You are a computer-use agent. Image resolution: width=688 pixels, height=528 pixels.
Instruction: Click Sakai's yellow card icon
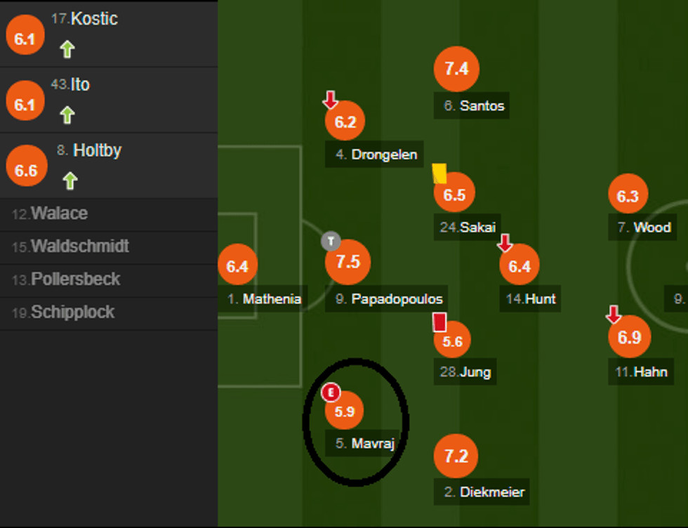pyautogui.click(x=439, y=173)
